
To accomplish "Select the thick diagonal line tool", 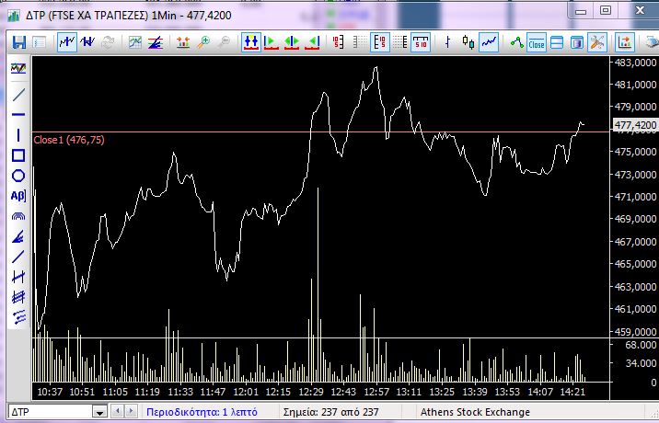I will pos(18,257).
